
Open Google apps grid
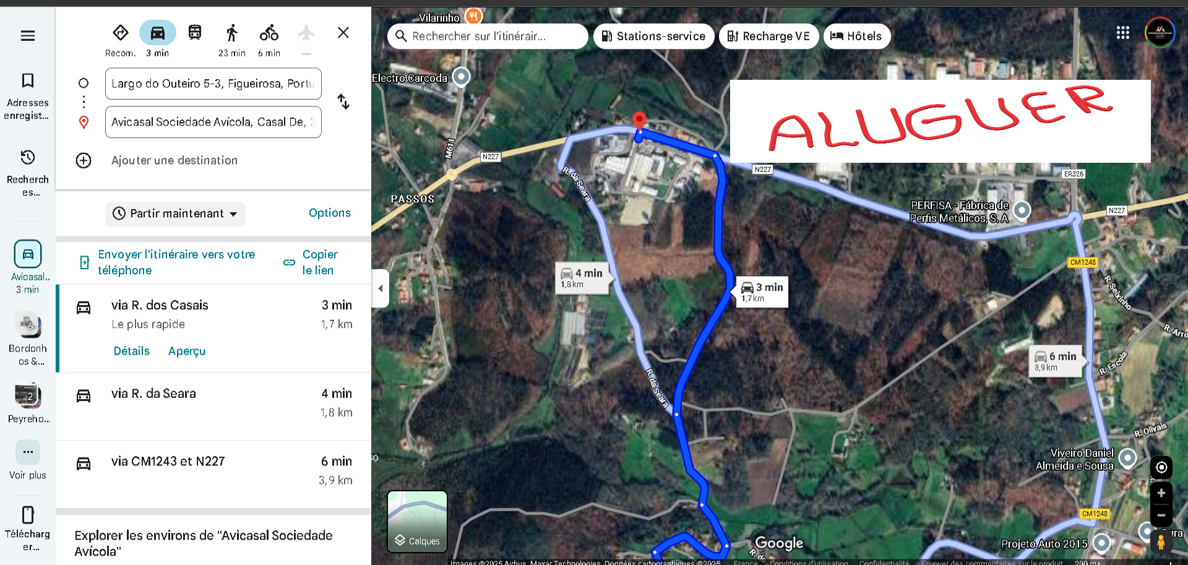point(1123,33)
